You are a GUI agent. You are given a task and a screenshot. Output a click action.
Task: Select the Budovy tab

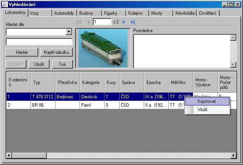88,13
